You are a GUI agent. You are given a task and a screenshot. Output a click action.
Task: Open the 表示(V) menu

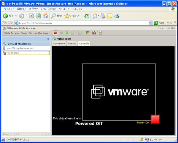(x=33, y=9)
